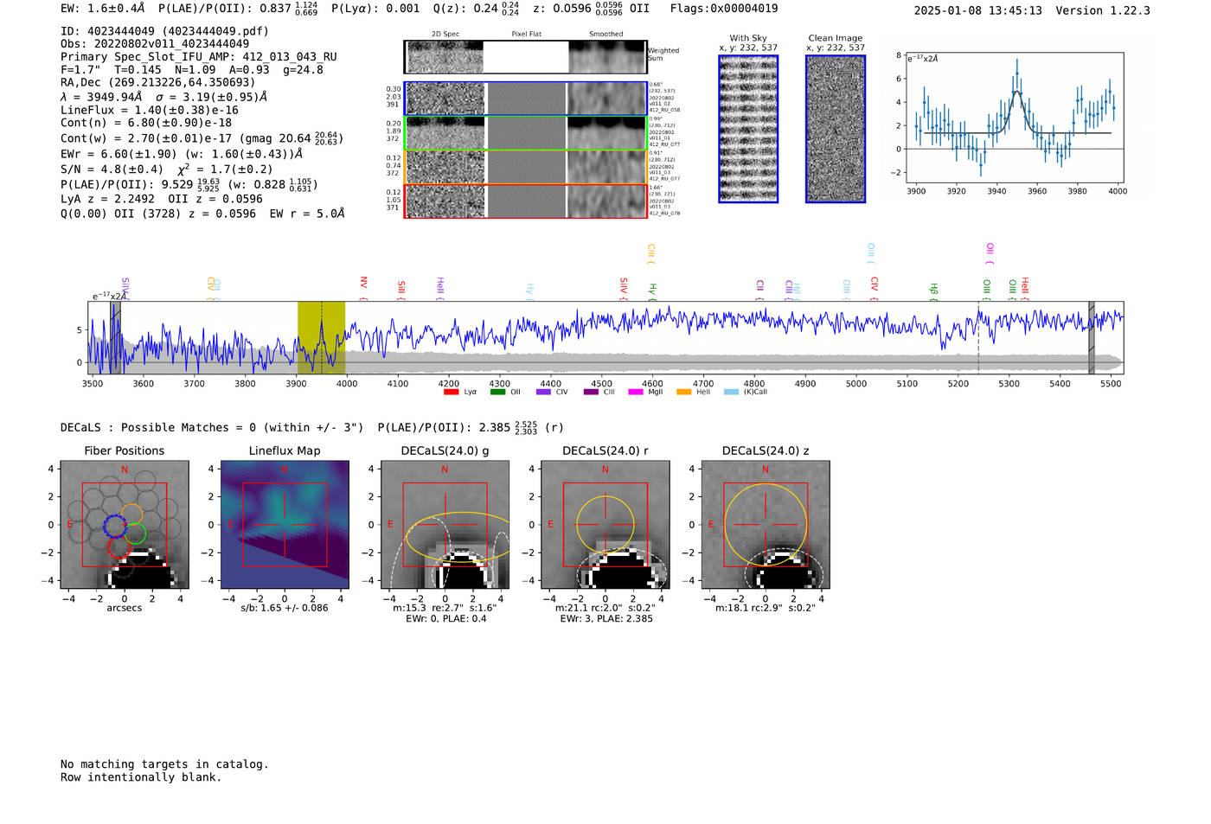Click the Flags:0x00004019 text

(x=724, y=9)
